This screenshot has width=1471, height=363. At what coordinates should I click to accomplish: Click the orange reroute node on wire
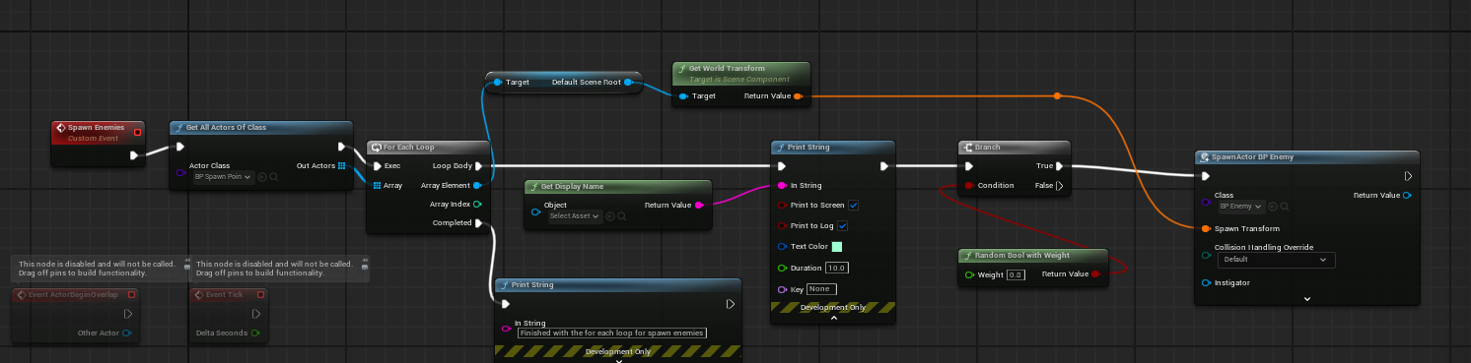click(x=1057, y=96)
